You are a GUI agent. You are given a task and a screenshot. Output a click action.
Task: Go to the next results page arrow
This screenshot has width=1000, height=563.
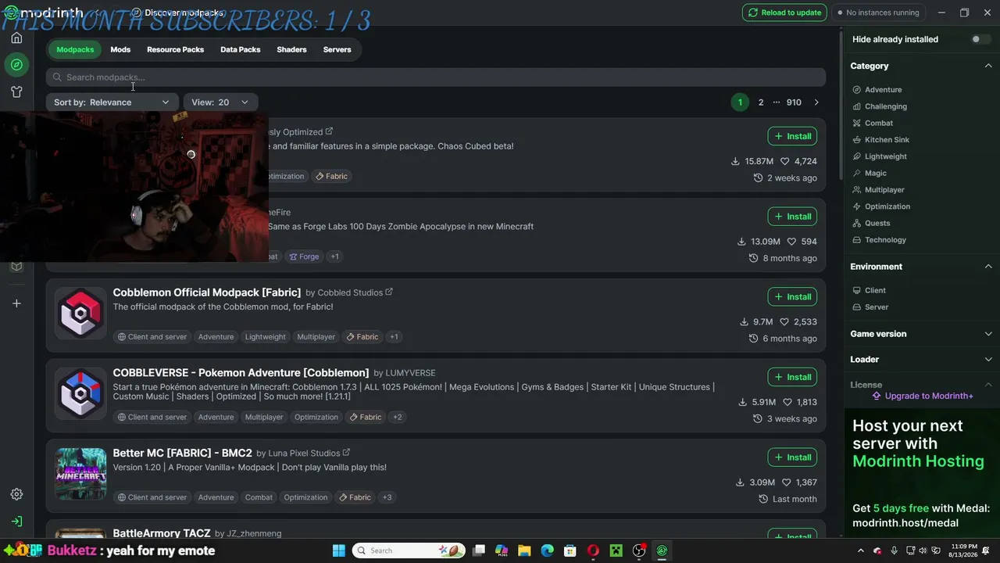[816, 102]
